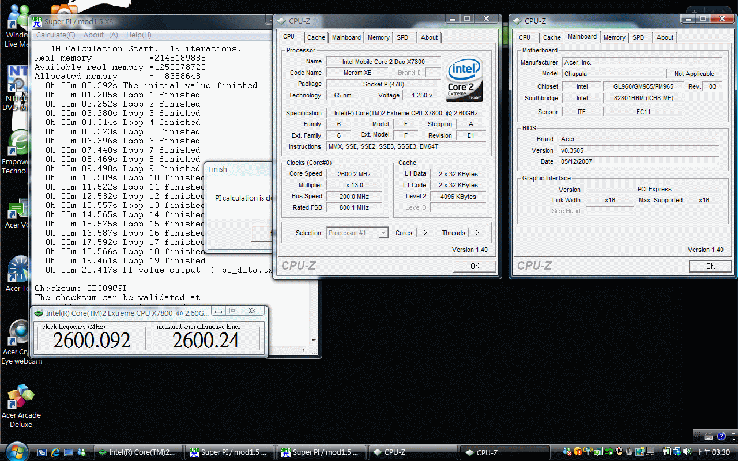Switch to the highlighted second CPU-Z taskbar button
Viewport: 738px width, 461px height.
pos(504,452)
